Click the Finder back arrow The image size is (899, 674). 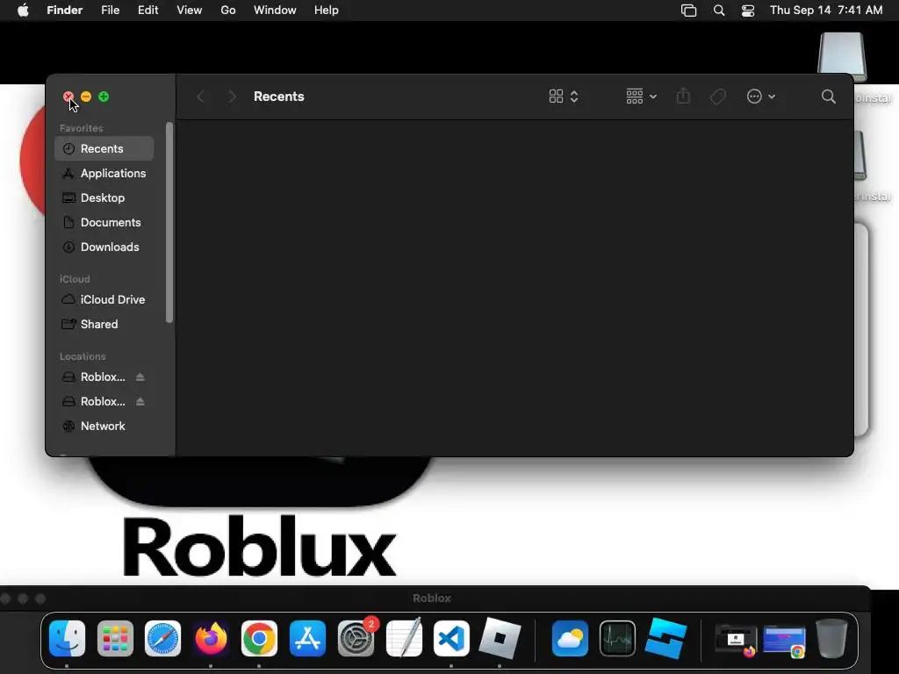[200, 97]
